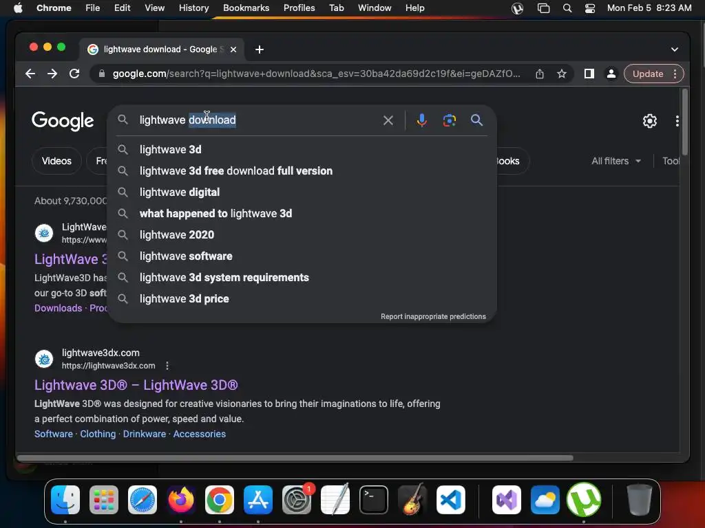Open the Profiles menu

(x=299, y=8)
